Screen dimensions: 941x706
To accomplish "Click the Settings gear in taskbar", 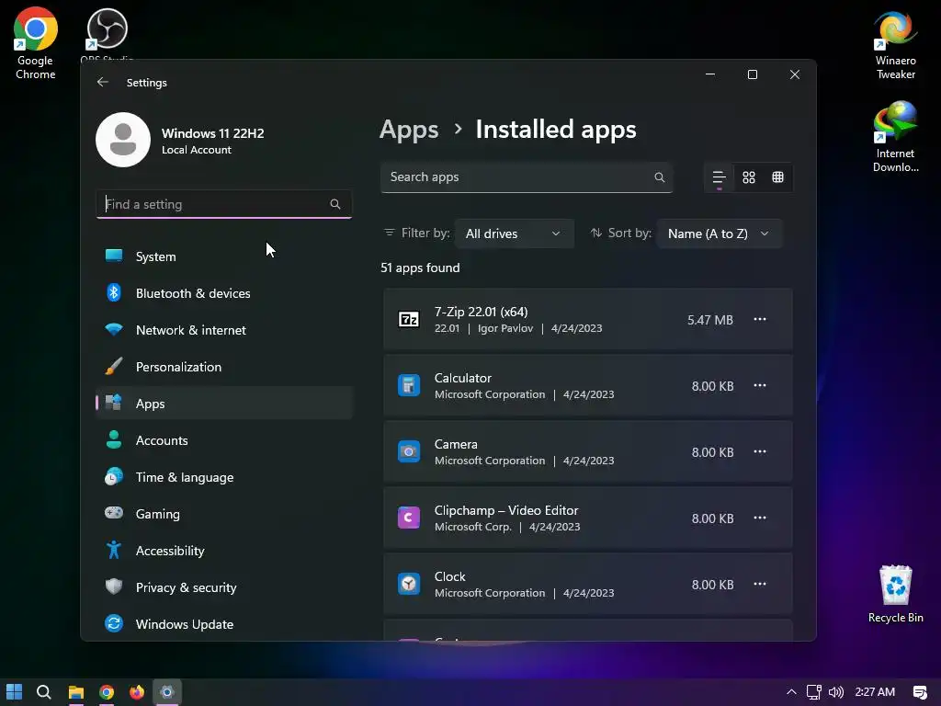I will click(167, 692).
